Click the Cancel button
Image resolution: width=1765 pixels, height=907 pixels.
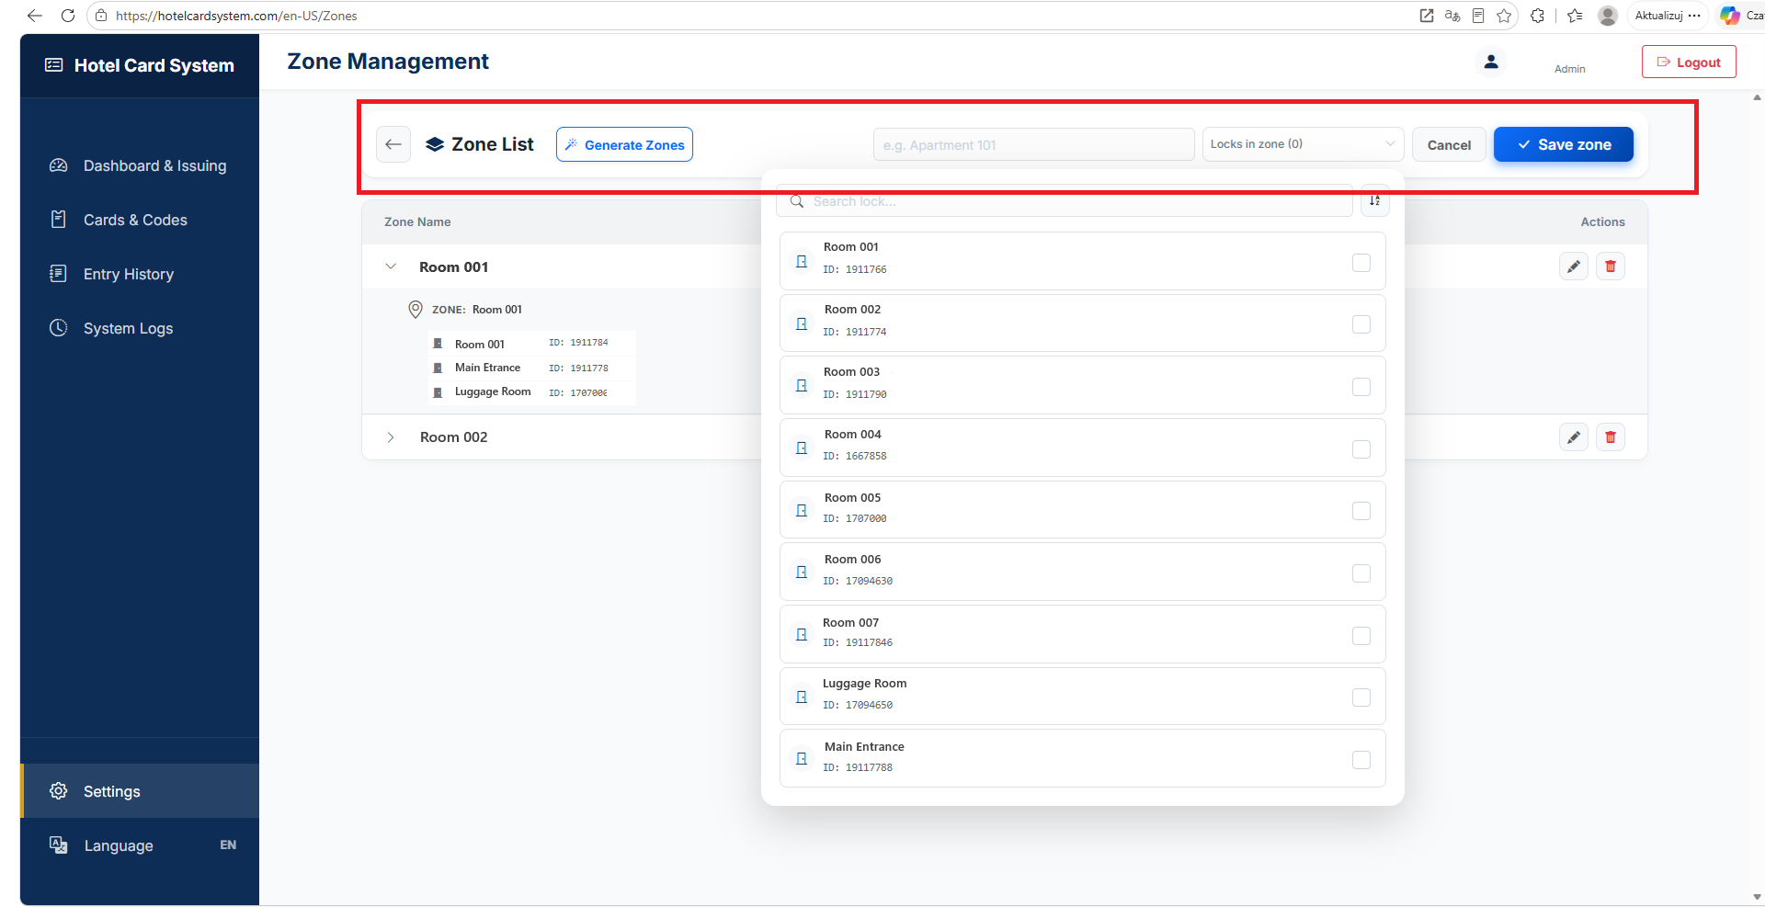coord(1449,145)
